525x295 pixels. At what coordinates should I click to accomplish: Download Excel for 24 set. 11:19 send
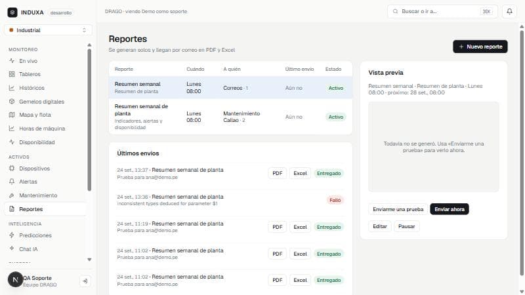coord(300,227)
